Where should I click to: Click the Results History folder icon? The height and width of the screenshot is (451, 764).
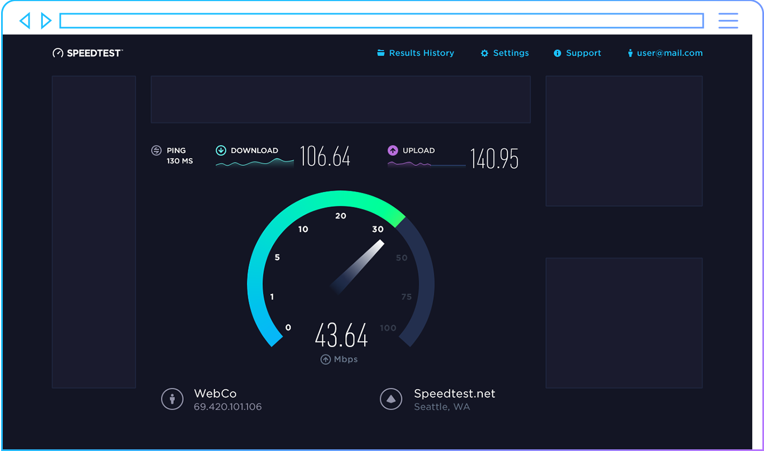[x=381, y=53]
